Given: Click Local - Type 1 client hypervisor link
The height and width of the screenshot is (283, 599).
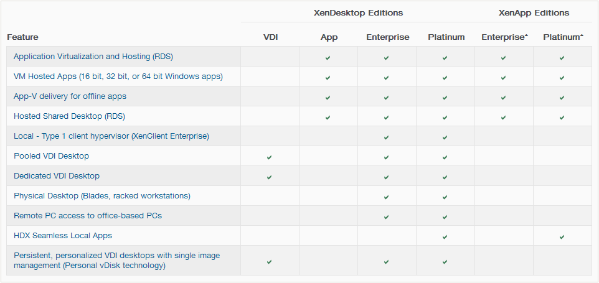Looking at the screenshot, I should point(111,136).
